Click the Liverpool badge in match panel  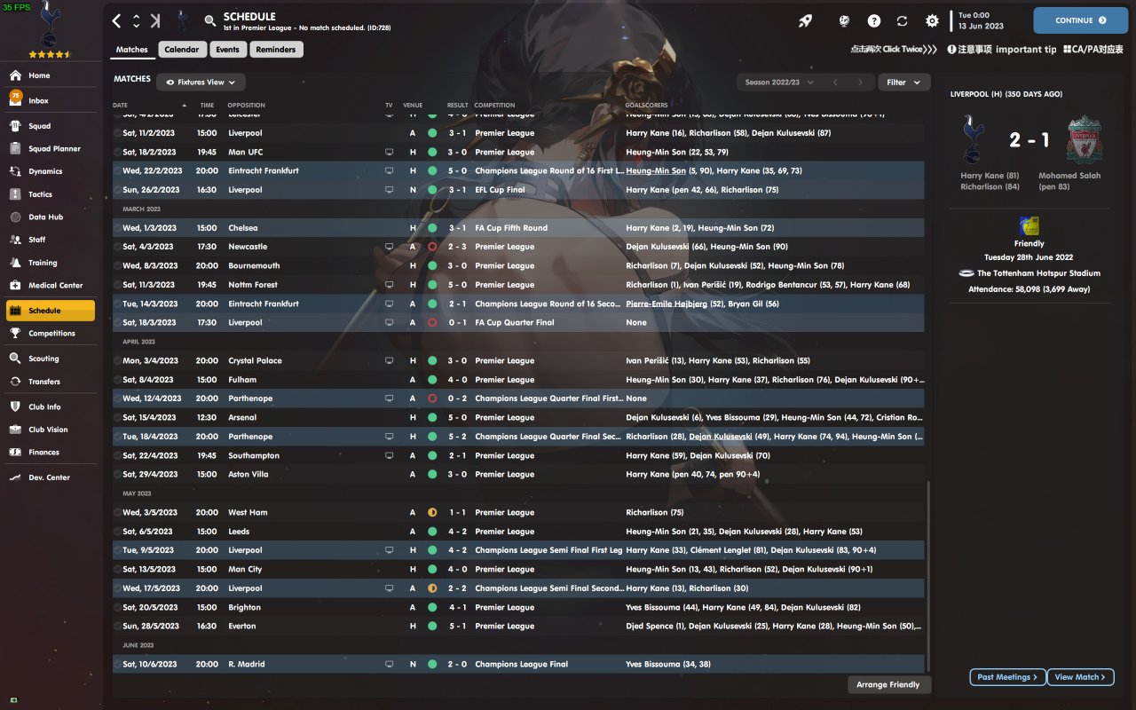click(1084, 139)
